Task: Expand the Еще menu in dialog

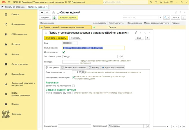Action: coord(139,38)
